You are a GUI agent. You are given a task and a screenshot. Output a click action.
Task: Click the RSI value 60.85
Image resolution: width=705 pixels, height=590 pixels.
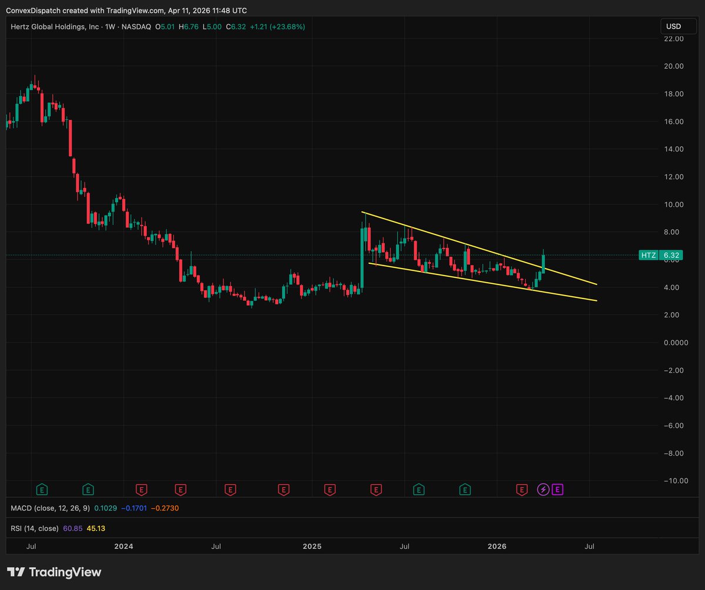[x=72, y=528]
